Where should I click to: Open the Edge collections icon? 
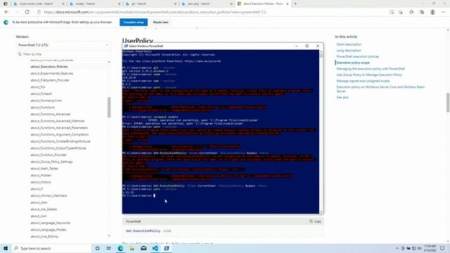tap(422, 12)
